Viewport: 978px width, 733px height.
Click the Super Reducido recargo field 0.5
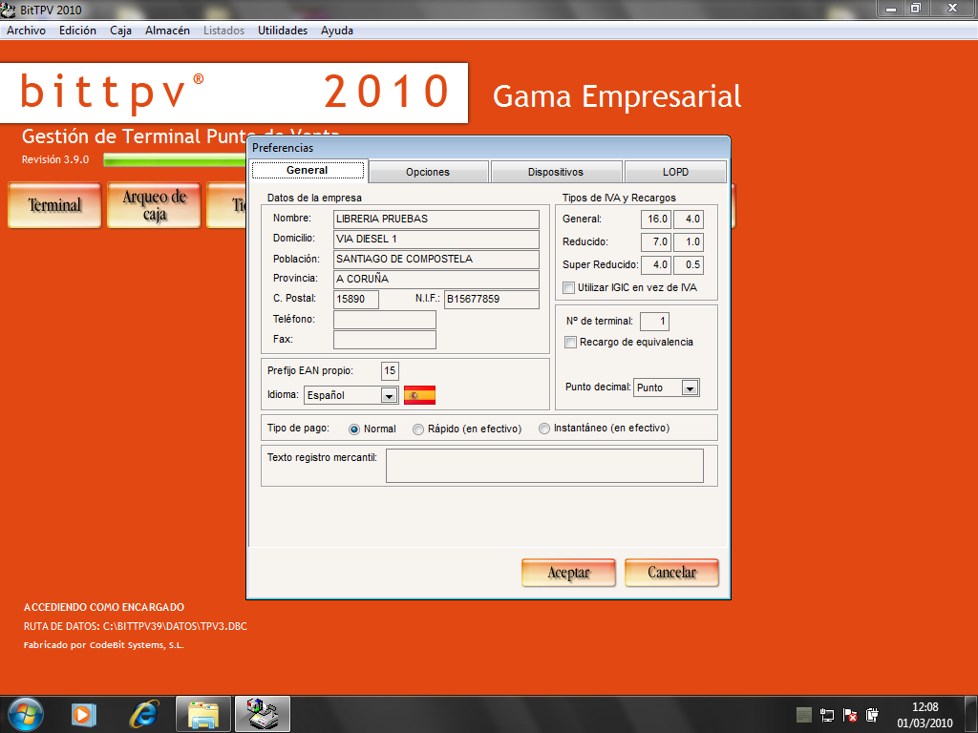(689, 265)
